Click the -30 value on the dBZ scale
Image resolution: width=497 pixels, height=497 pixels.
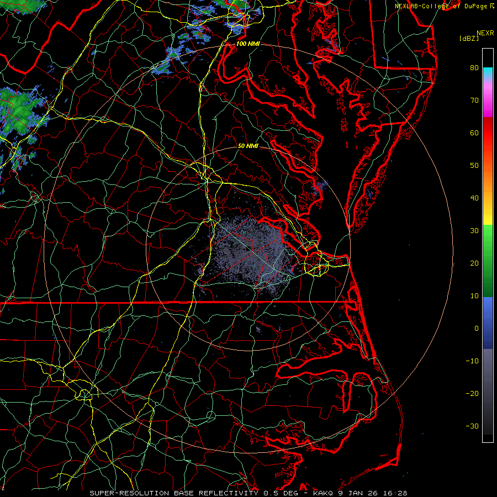click(x=472, y=426)
